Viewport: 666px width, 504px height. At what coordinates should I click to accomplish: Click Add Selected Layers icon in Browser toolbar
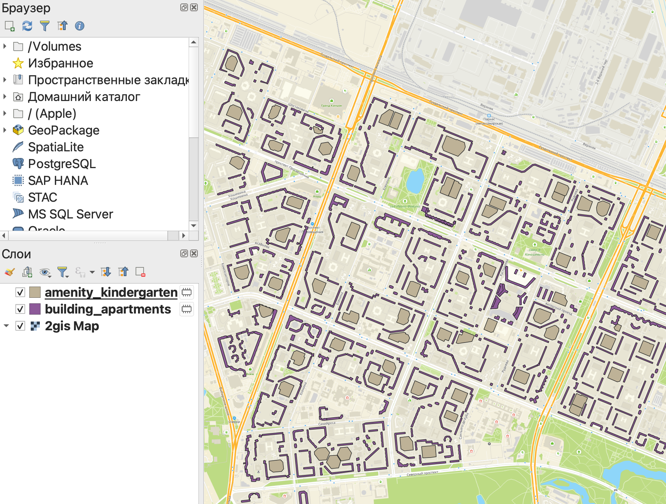point(9,26)
